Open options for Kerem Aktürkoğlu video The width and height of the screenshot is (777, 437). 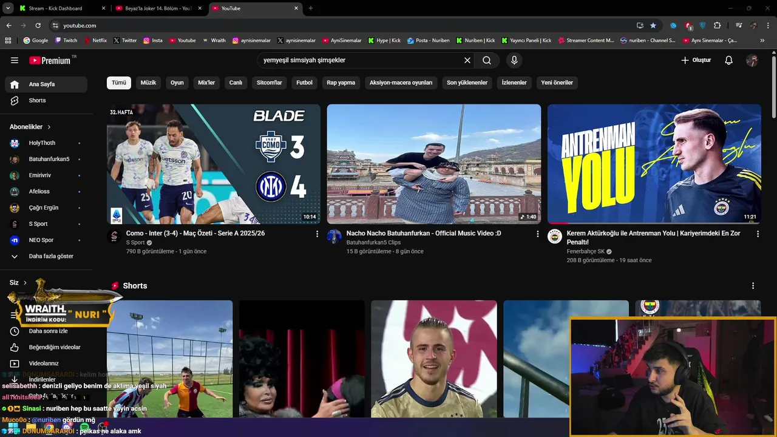[x=758, y=234]
